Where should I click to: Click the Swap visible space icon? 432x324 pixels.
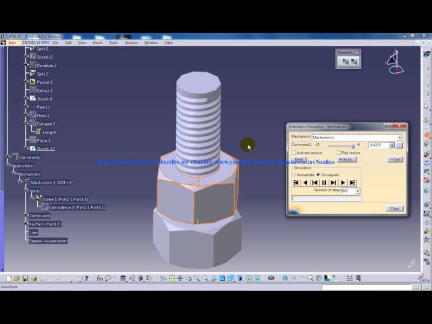pyautogui.click(x=256, y=278)
